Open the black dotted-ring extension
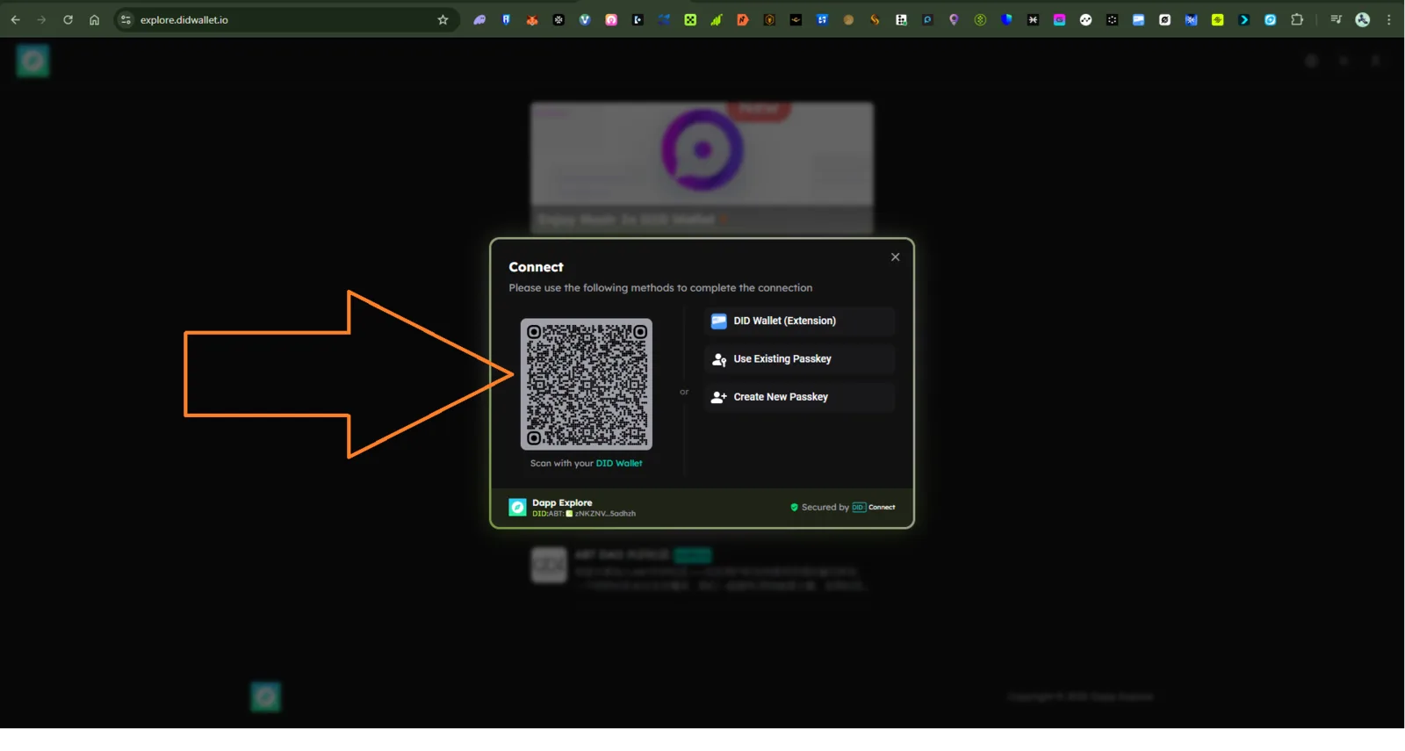The width and height of the screenshot is (1405, 751). [x=1112, y=20]
